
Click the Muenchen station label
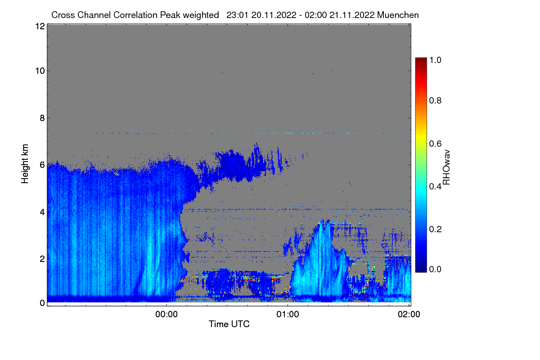click(398, 15)
